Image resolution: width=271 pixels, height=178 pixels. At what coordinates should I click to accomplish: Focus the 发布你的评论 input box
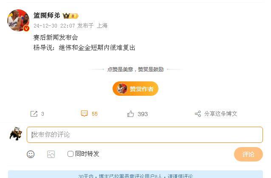[145, 135]
